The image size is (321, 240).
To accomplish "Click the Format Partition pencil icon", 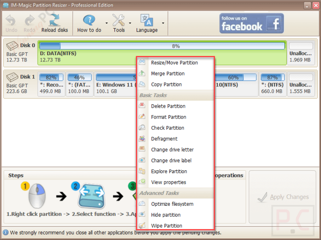I will [x=142, y=116].
